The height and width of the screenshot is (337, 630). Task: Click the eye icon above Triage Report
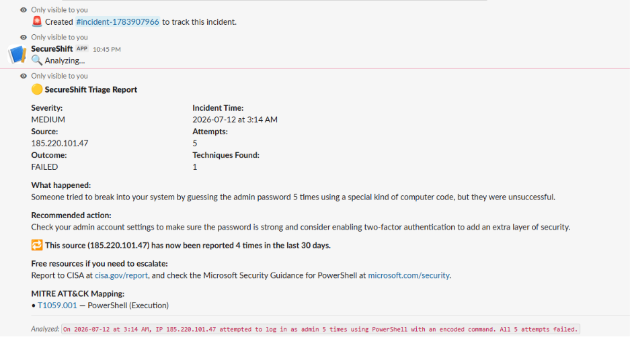click(24, 76)
